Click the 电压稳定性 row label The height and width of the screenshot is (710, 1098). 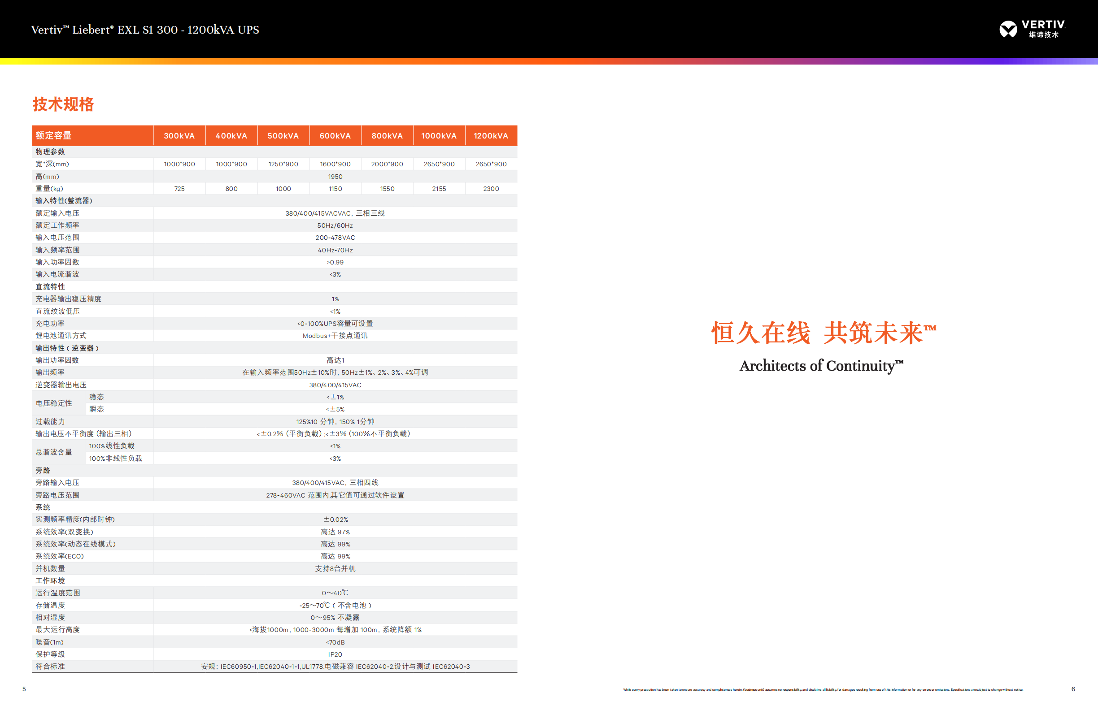tap(53, 403)
